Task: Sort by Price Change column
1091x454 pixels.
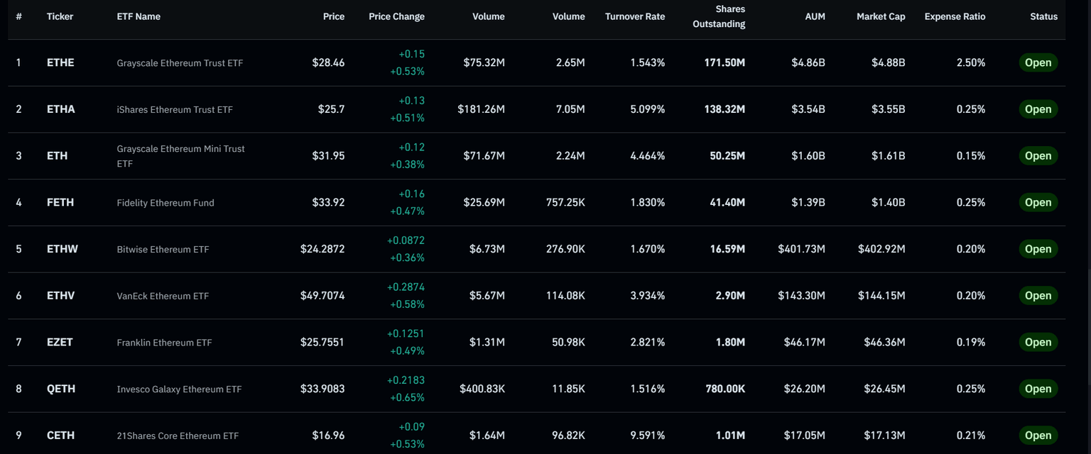Action: pos(396,16)
